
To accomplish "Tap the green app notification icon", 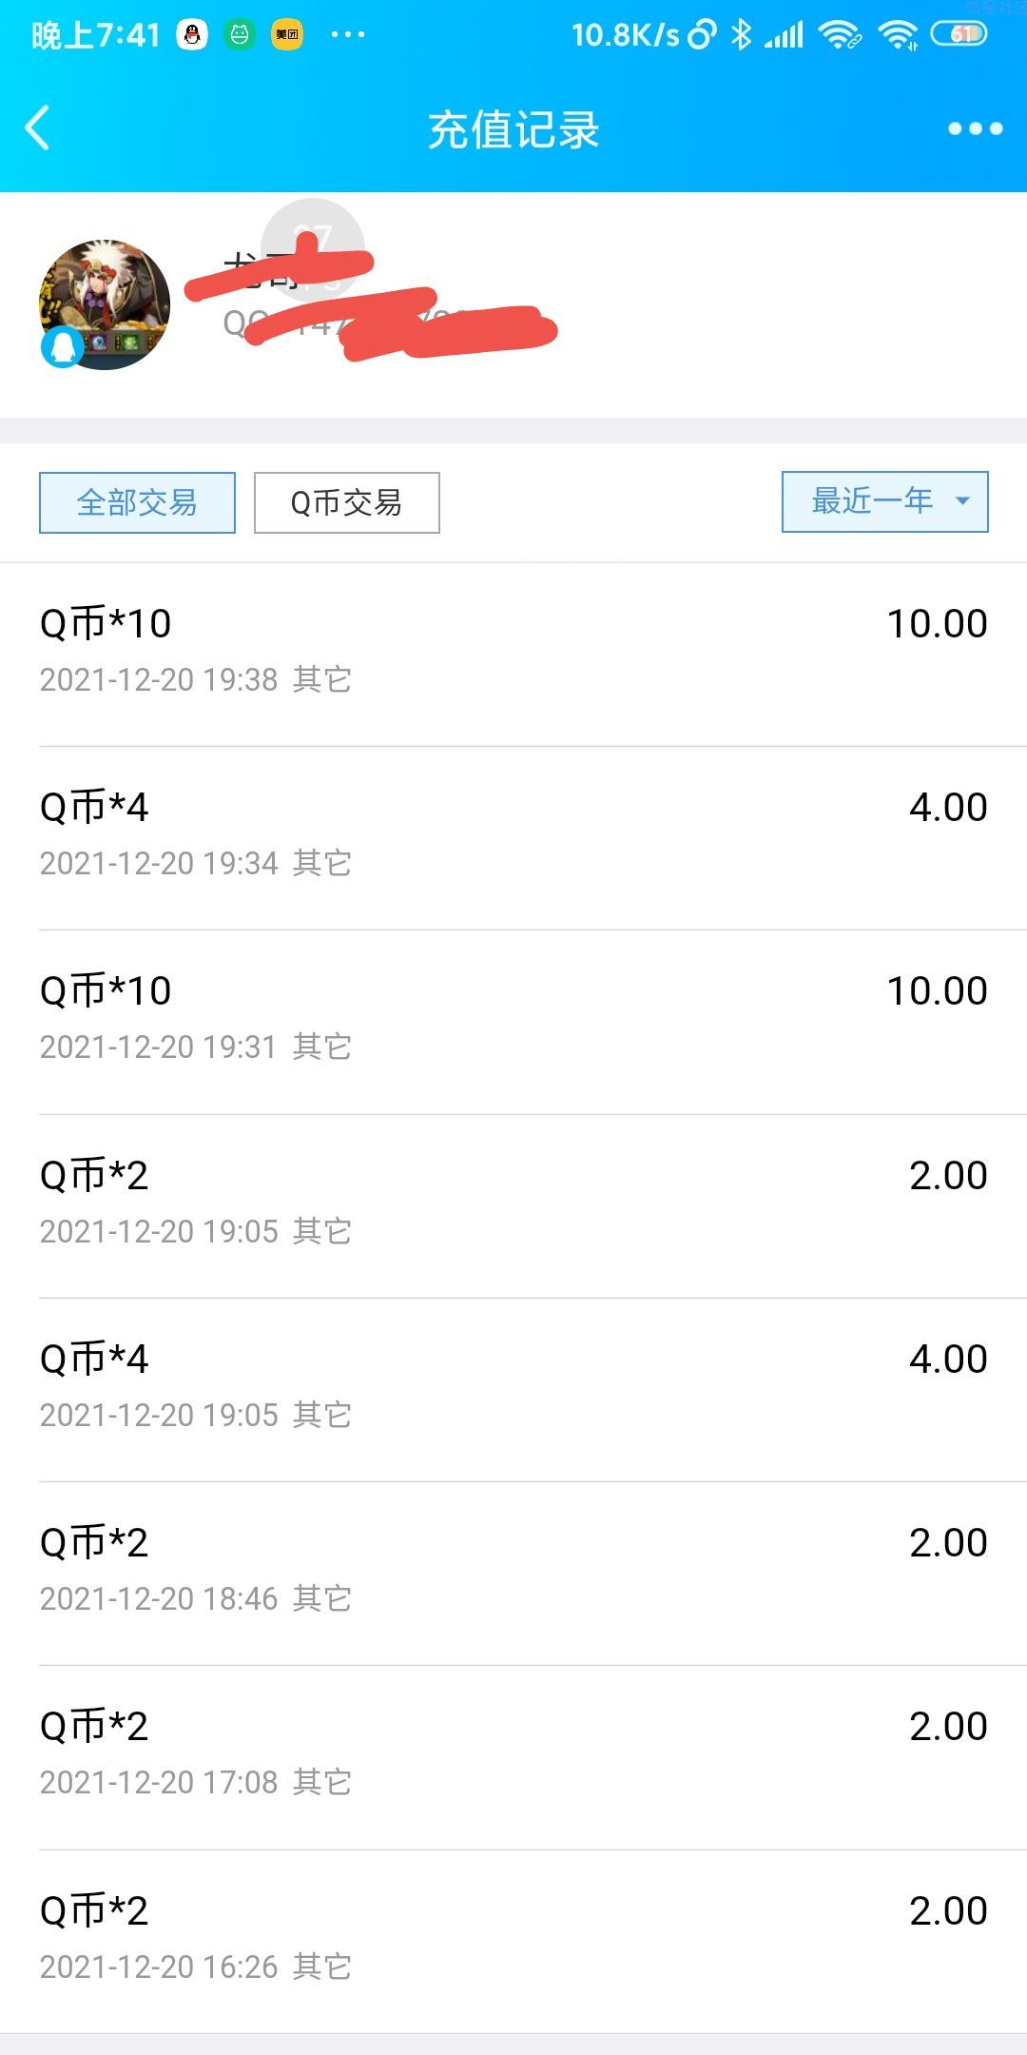I will [240, 35].
